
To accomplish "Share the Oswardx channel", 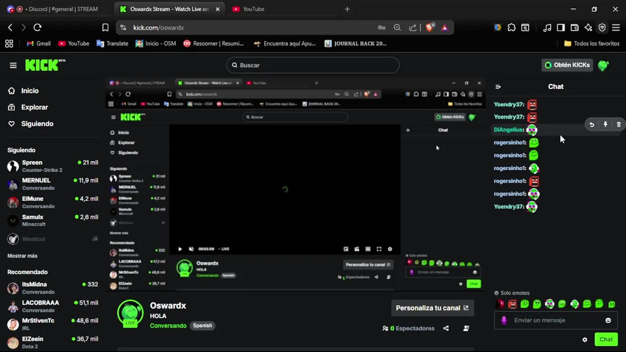I will tap(446, 329).
